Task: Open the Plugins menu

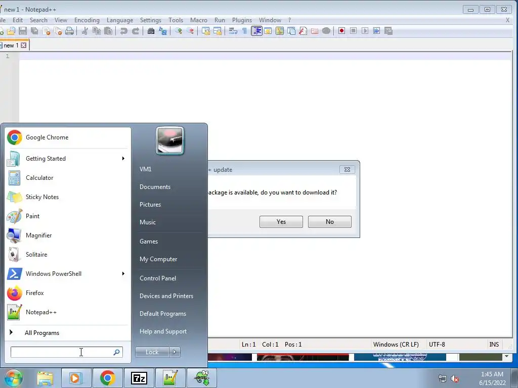Action: pos(242,20)
